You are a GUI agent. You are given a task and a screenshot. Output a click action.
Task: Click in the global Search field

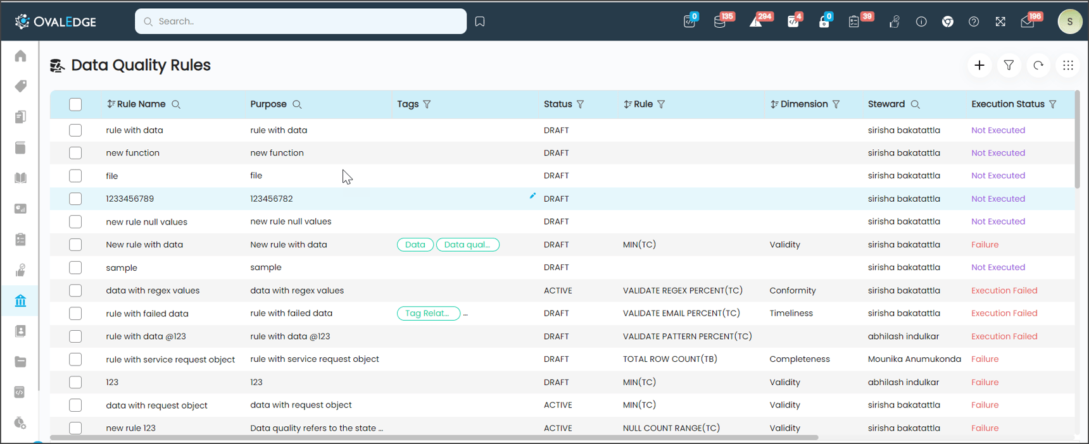(301, 22)
